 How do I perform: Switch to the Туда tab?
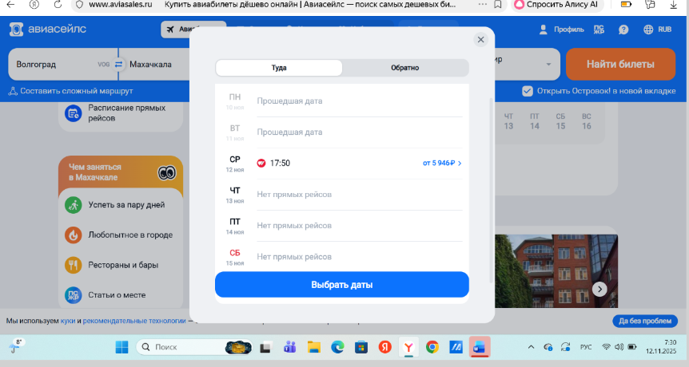click(x=279, y=68)
